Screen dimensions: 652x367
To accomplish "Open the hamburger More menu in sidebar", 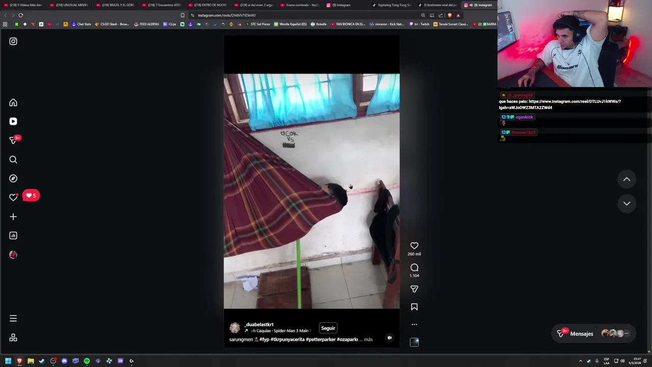I will click(x=13, y=319).
